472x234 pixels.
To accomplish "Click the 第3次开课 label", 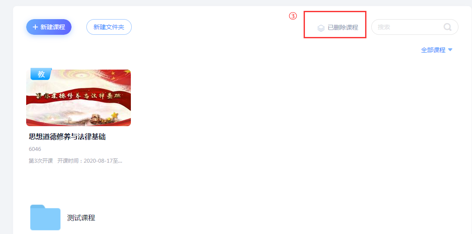I will (x=41, y=161).
